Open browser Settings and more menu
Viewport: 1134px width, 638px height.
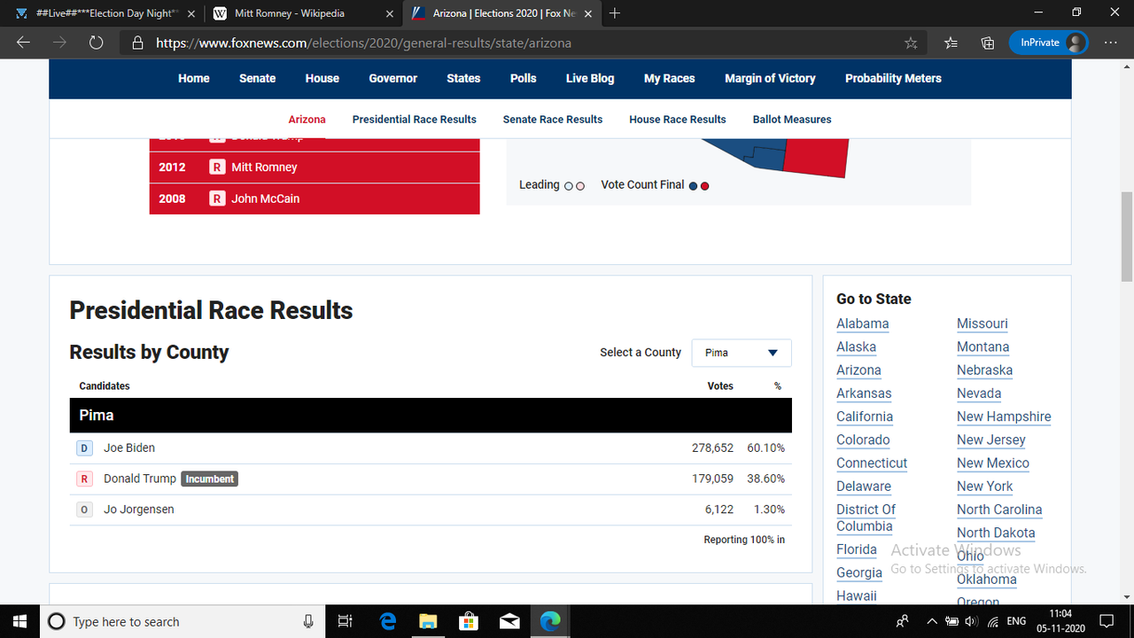[x=1111, y=43]
